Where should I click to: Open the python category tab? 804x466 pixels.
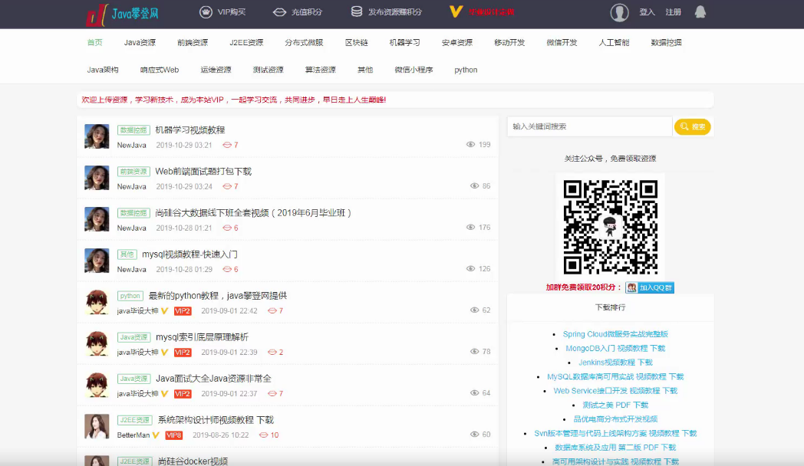point(465,69)
